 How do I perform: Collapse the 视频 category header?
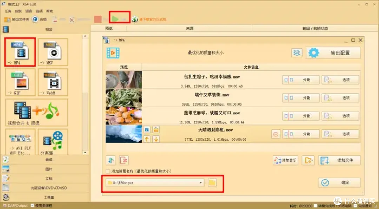[45, 29]
